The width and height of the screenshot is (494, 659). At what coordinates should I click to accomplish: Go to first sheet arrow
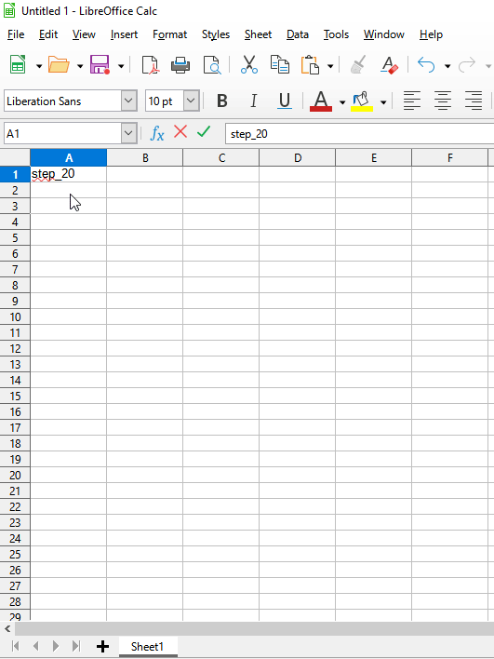[x=16, y=646]
